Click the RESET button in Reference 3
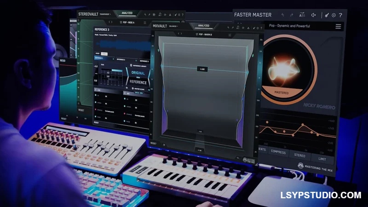368x207 pixels. (97, 122)
